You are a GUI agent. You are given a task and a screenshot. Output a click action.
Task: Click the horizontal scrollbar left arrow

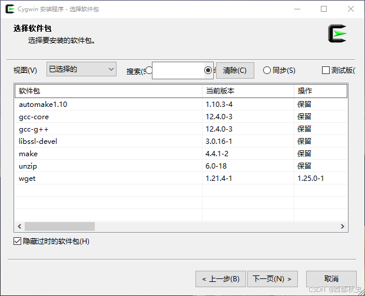(19, 226)
